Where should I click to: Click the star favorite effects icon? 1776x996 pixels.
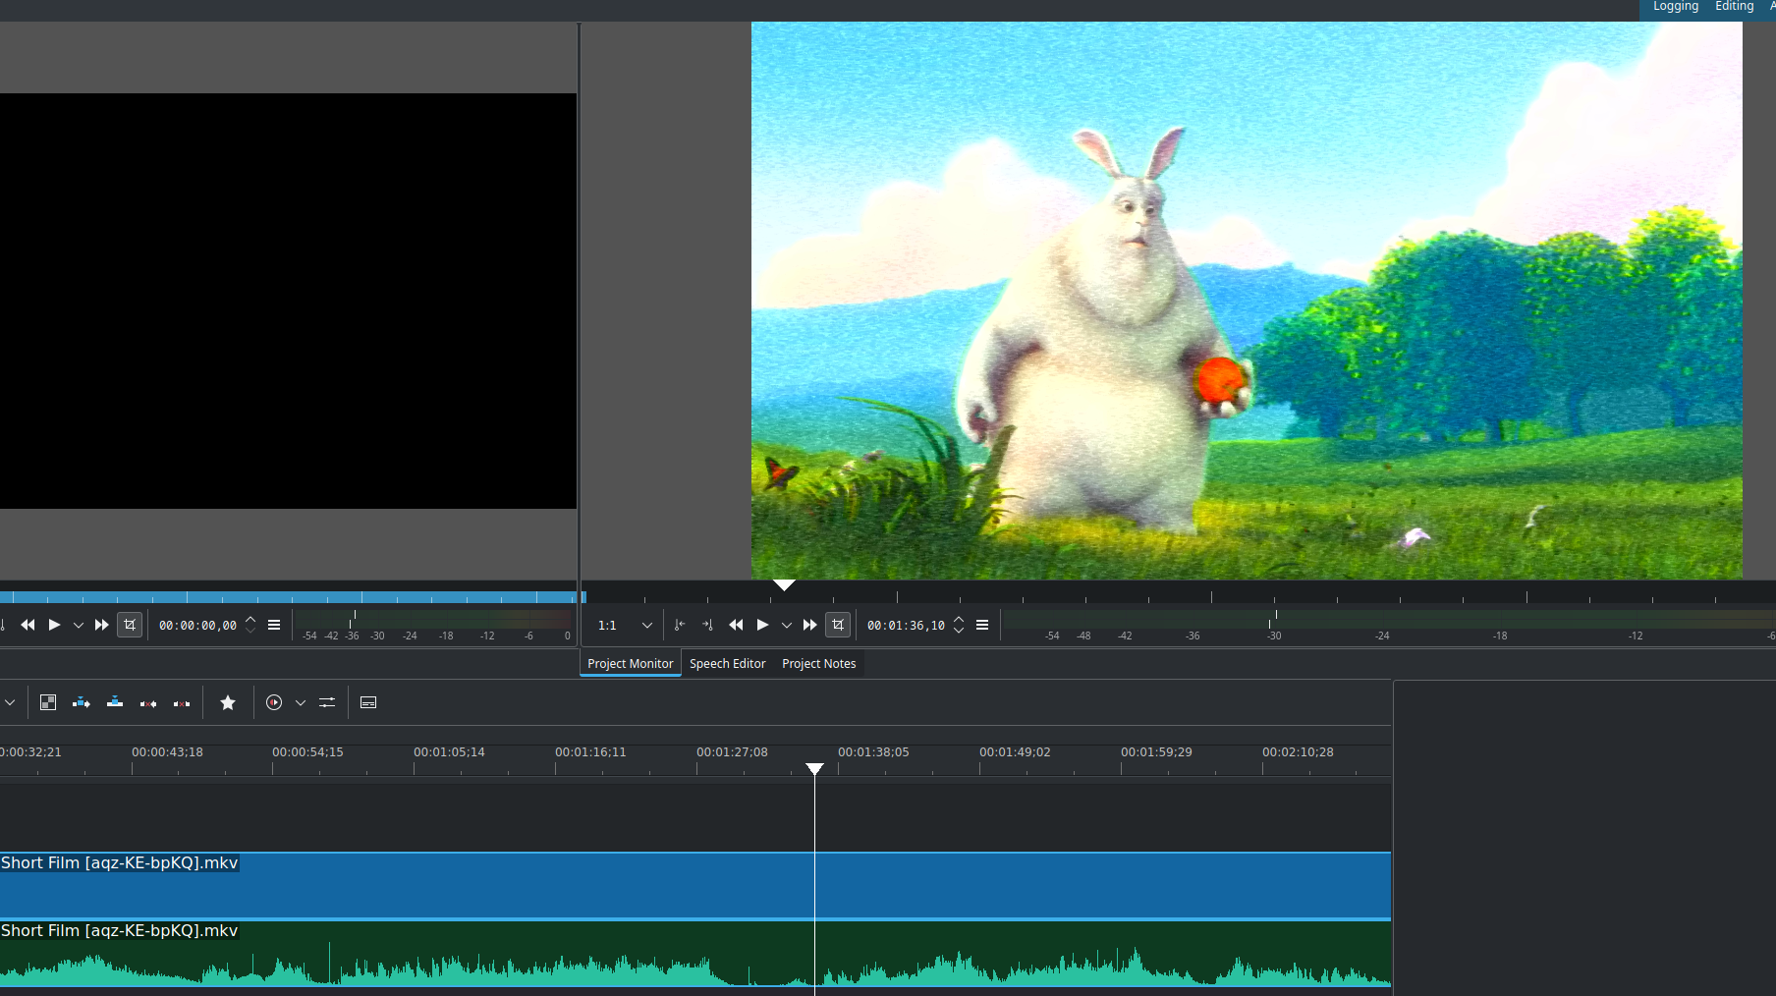pos(228,702)
